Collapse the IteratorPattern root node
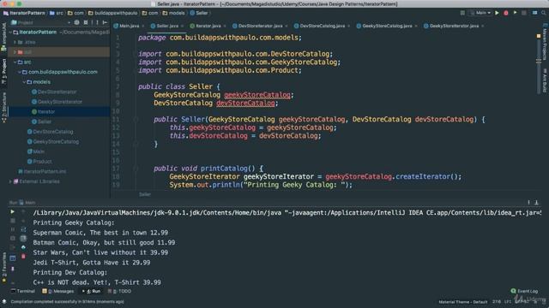Screen dimensions: 549x308 11,33
